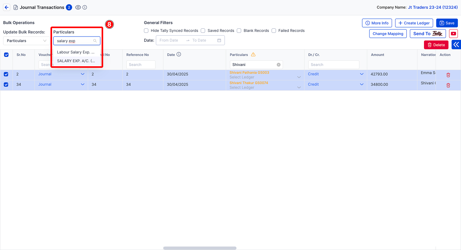461x250 pixels.
Task: Check the Blank Records filter
Action: pos(239,31)
